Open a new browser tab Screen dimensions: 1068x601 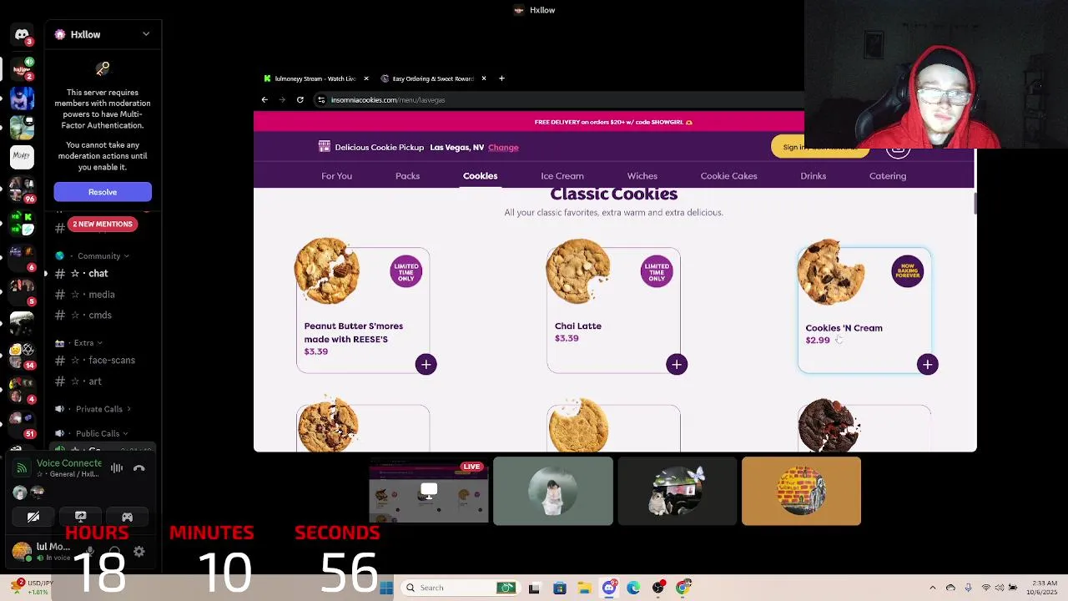[501, 78]
